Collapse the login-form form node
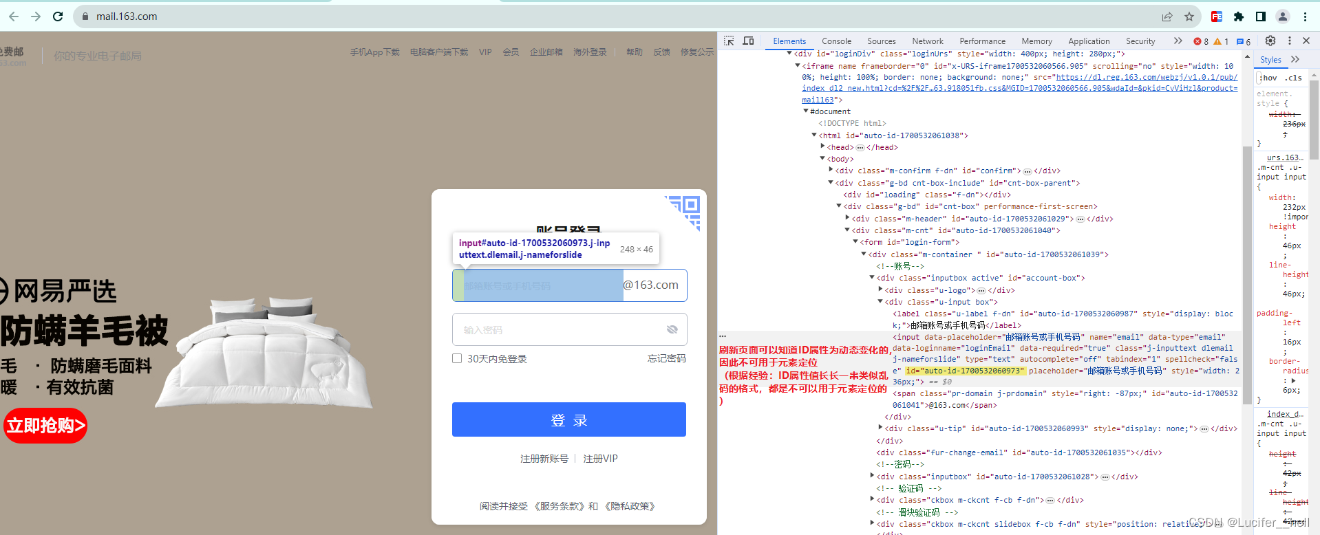 tap(855, 242)
